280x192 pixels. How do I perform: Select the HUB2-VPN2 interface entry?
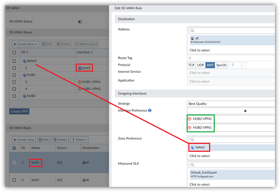click(x=231, y=119)
